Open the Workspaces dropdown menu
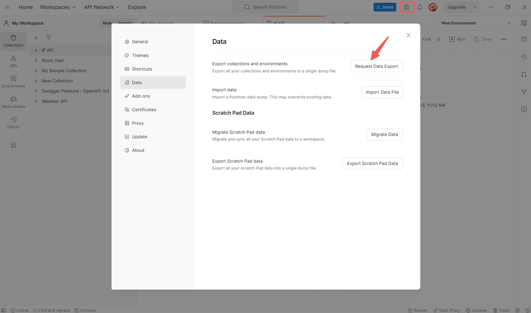Screen dimensions: 531x313 (58, 7)
